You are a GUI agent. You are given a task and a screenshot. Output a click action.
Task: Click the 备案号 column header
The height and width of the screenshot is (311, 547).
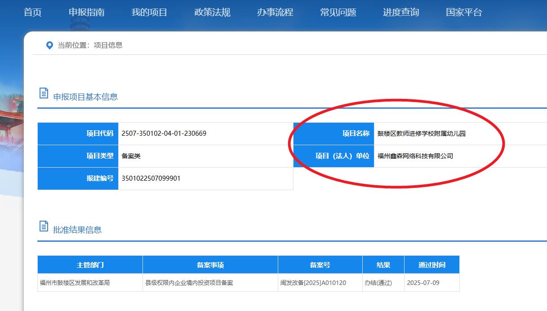click(320, 265)
